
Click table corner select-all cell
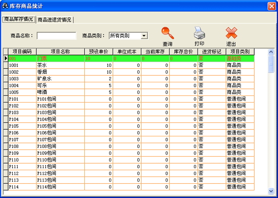pos(6,52)
